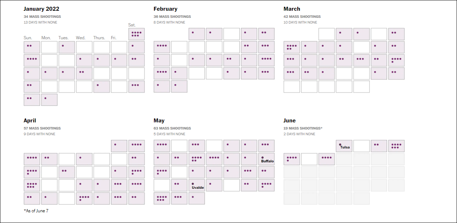This screenshot has width=457, height=223.
Task: Select the "2 DAYS WITH NONE" text
Action: click(x=299, y=134)
